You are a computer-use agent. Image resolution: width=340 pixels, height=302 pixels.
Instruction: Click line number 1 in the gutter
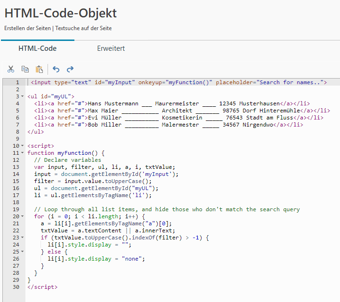pos(17,82)
